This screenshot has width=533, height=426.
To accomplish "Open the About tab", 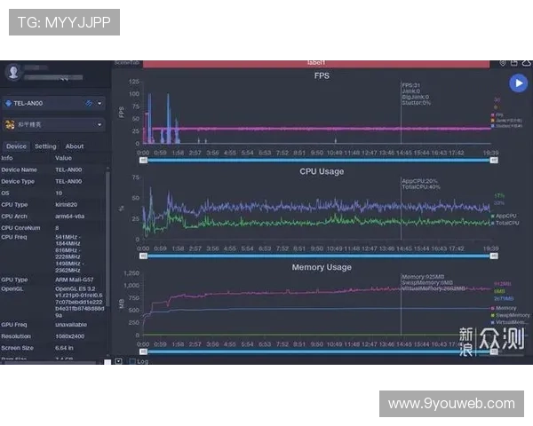I will (x=75, y=146).
